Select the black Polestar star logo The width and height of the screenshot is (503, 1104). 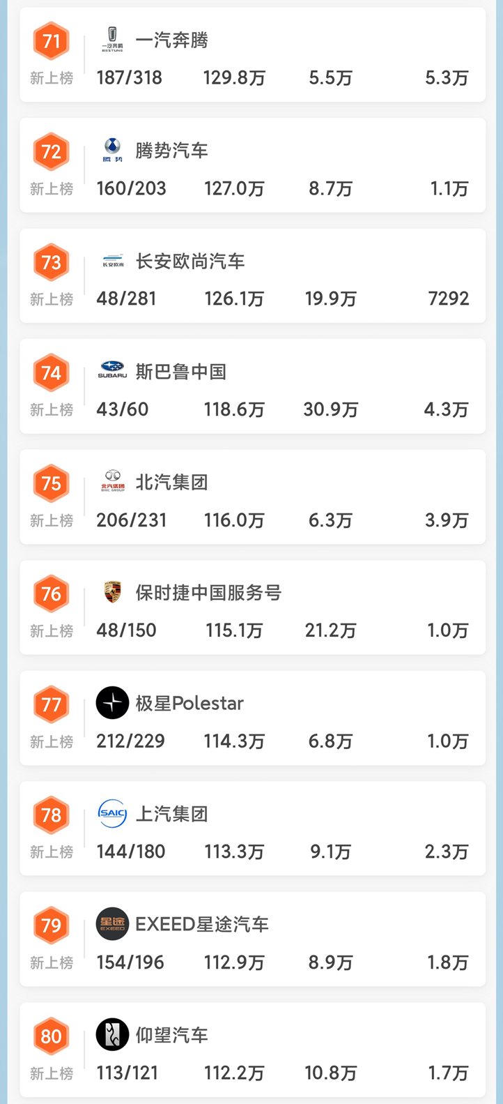tap(112, 703)
